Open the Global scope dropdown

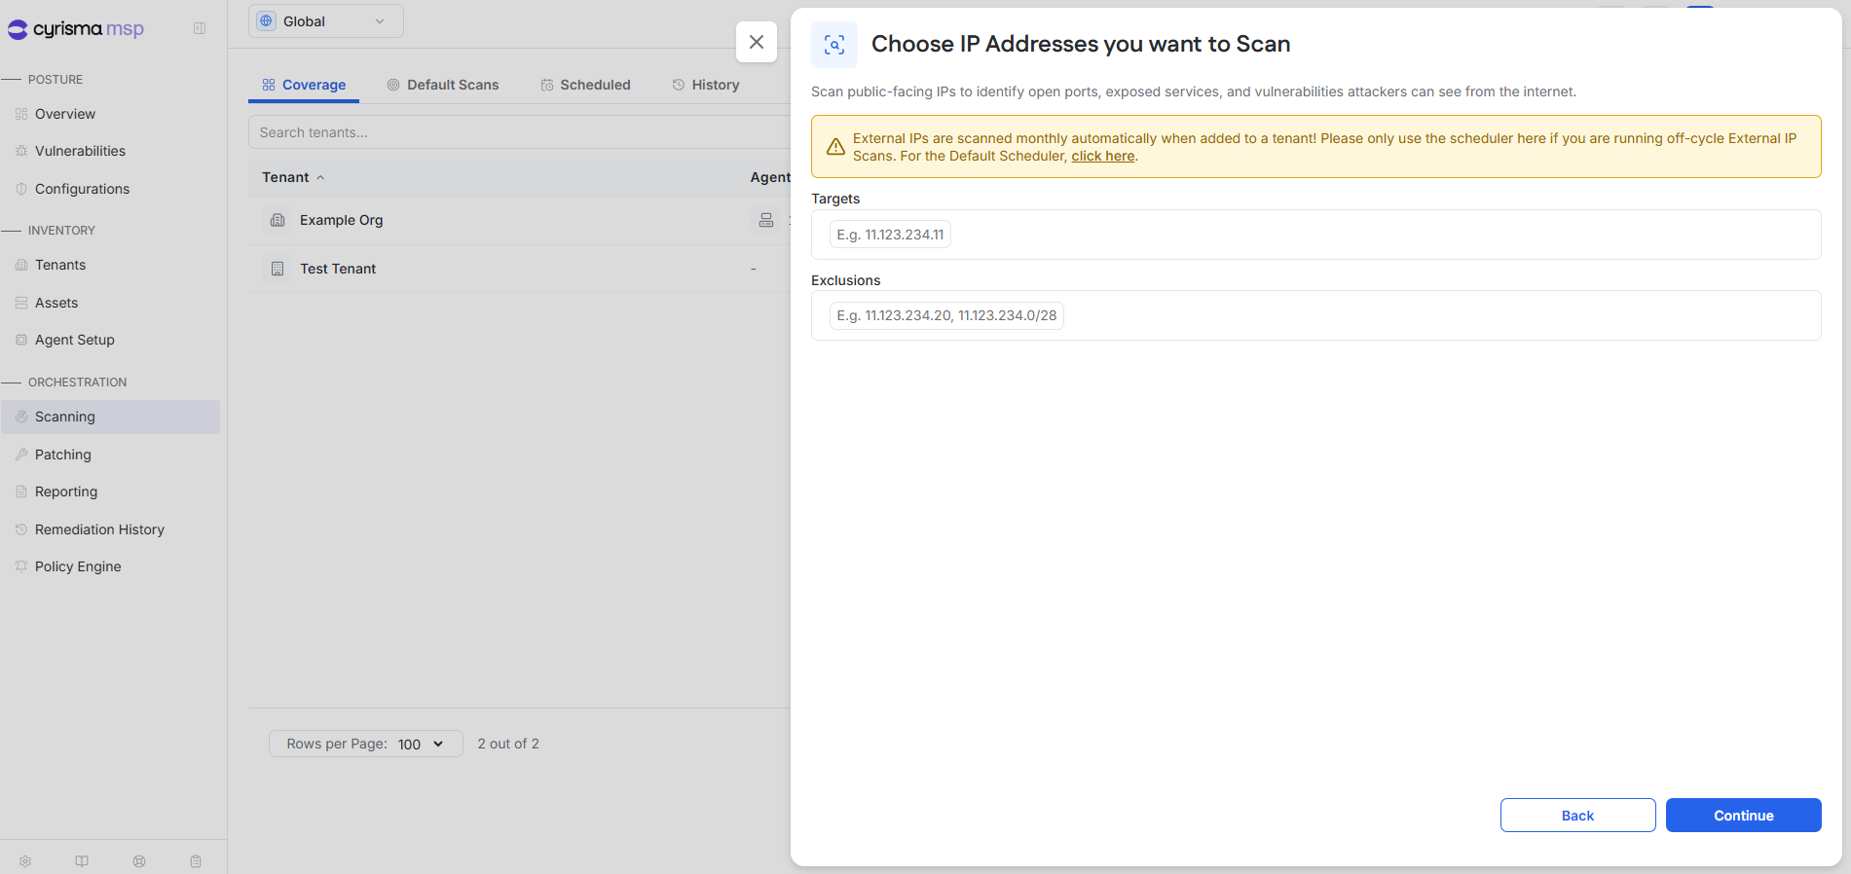pos(326,21)
